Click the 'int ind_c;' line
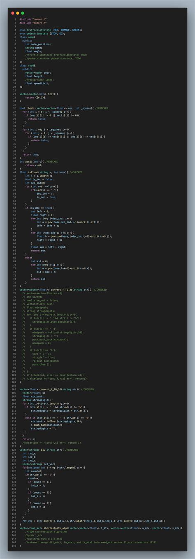The image size is (195, 559). 30,460
